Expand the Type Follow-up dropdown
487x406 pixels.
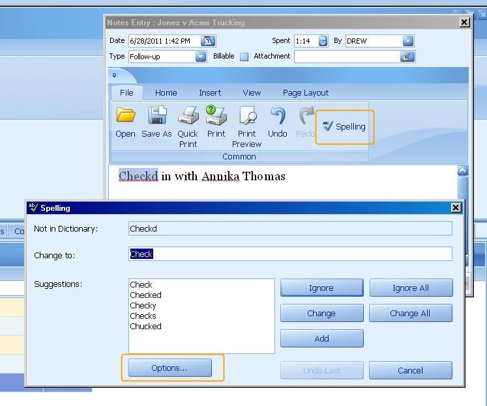point(201,57)
